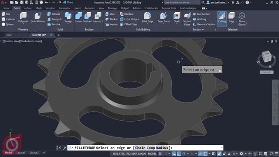
Task: Click the Save icon in quick access toolbar
Action: (21, 2)
